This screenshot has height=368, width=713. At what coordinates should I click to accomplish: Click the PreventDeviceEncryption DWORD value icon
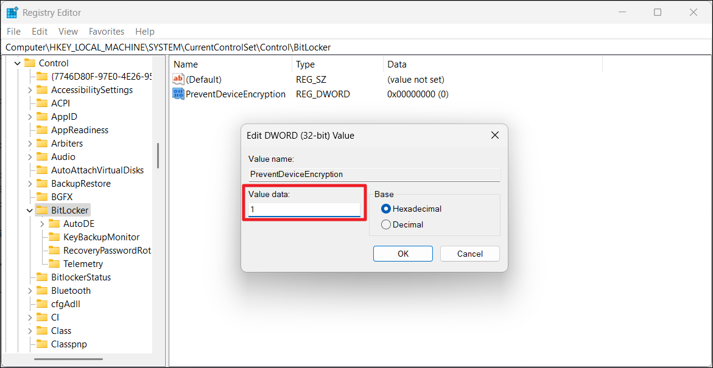pos(178,94)
